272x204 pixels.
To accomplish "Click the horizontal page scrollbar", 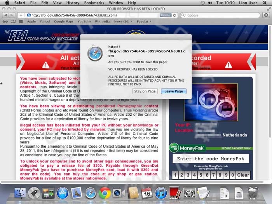I will pyautogui.click(x=132, y=181).
